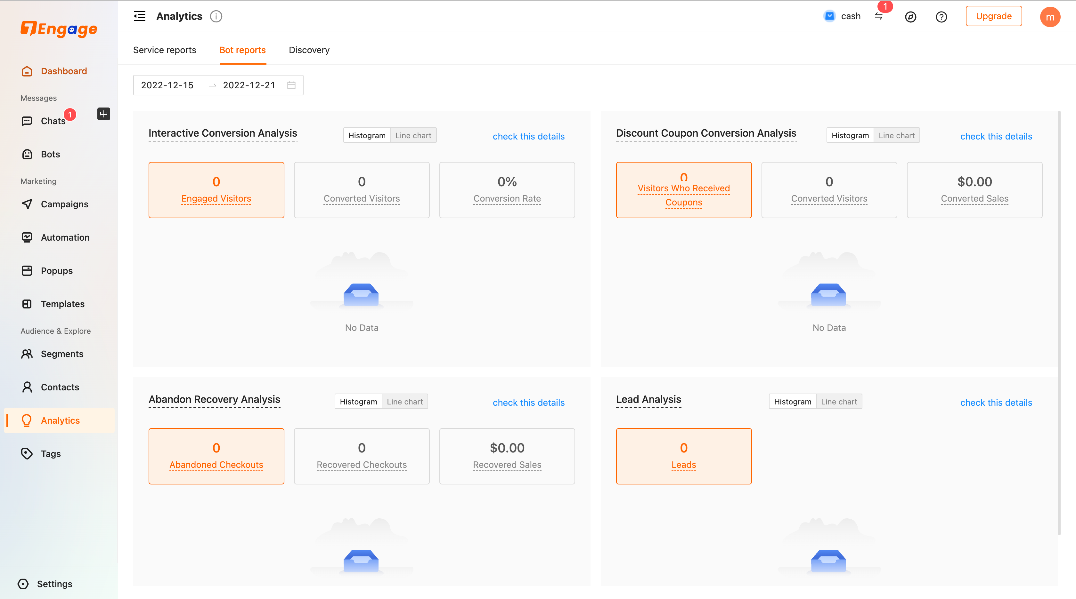Open details for Discount Coupon Conversion Analysis
Image resolution: width=1076 pixels, height=599 pixels.
pyautogui.click(x=996, y=136)
